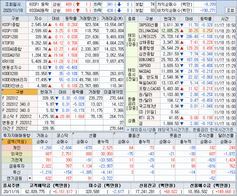Click the blue triangle in DOWJONES row
Viewport: 237px width, 196px height.
182,60
